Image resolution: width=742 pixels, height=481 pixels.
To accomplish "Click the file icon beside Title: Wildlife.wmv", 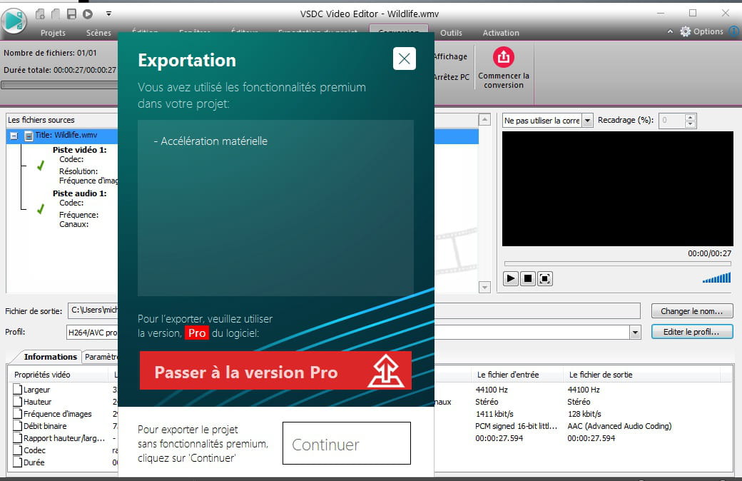I will [29, 136].
